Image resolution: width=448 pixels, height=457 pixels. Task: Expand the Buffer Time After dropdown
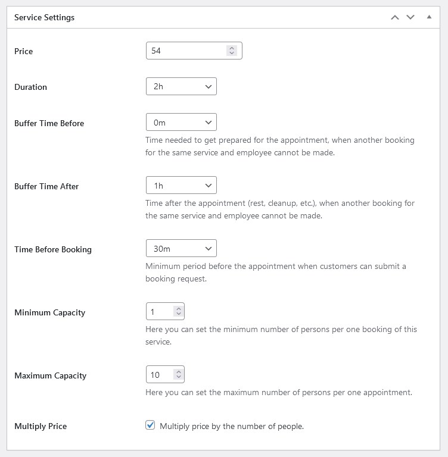[x=181, y=185]
